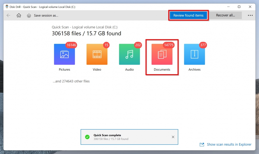Click '...and 274643 other files' text
Viewport: 259px width, 154px height.
coord(71,81)
